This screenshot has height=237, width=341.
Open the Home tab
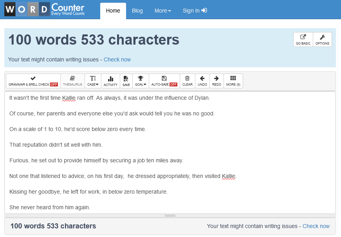coord(113,11)
